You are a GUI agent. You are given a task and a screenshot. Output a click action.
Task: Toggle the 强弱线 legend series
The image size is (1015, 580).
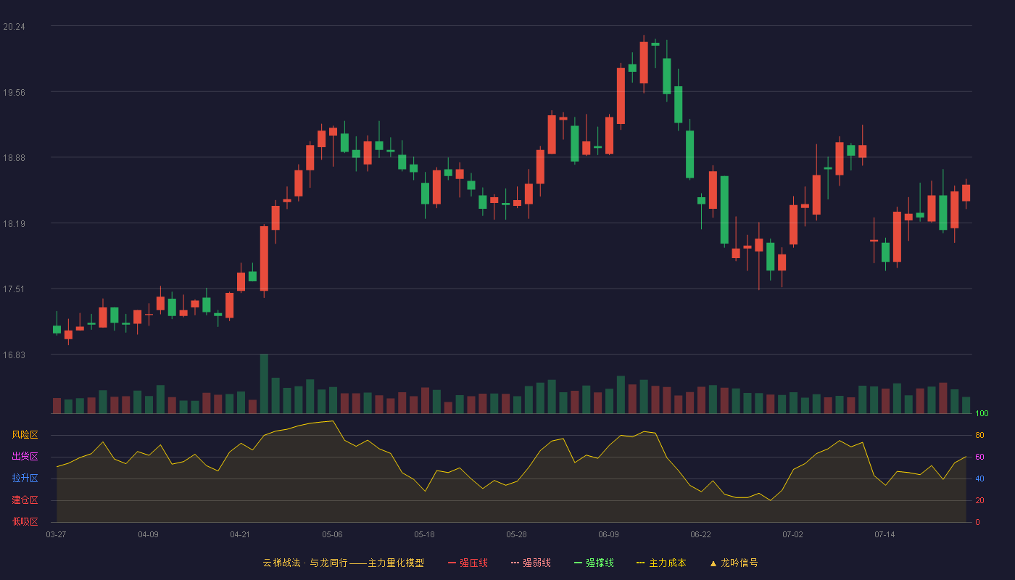tap(531, 563)
